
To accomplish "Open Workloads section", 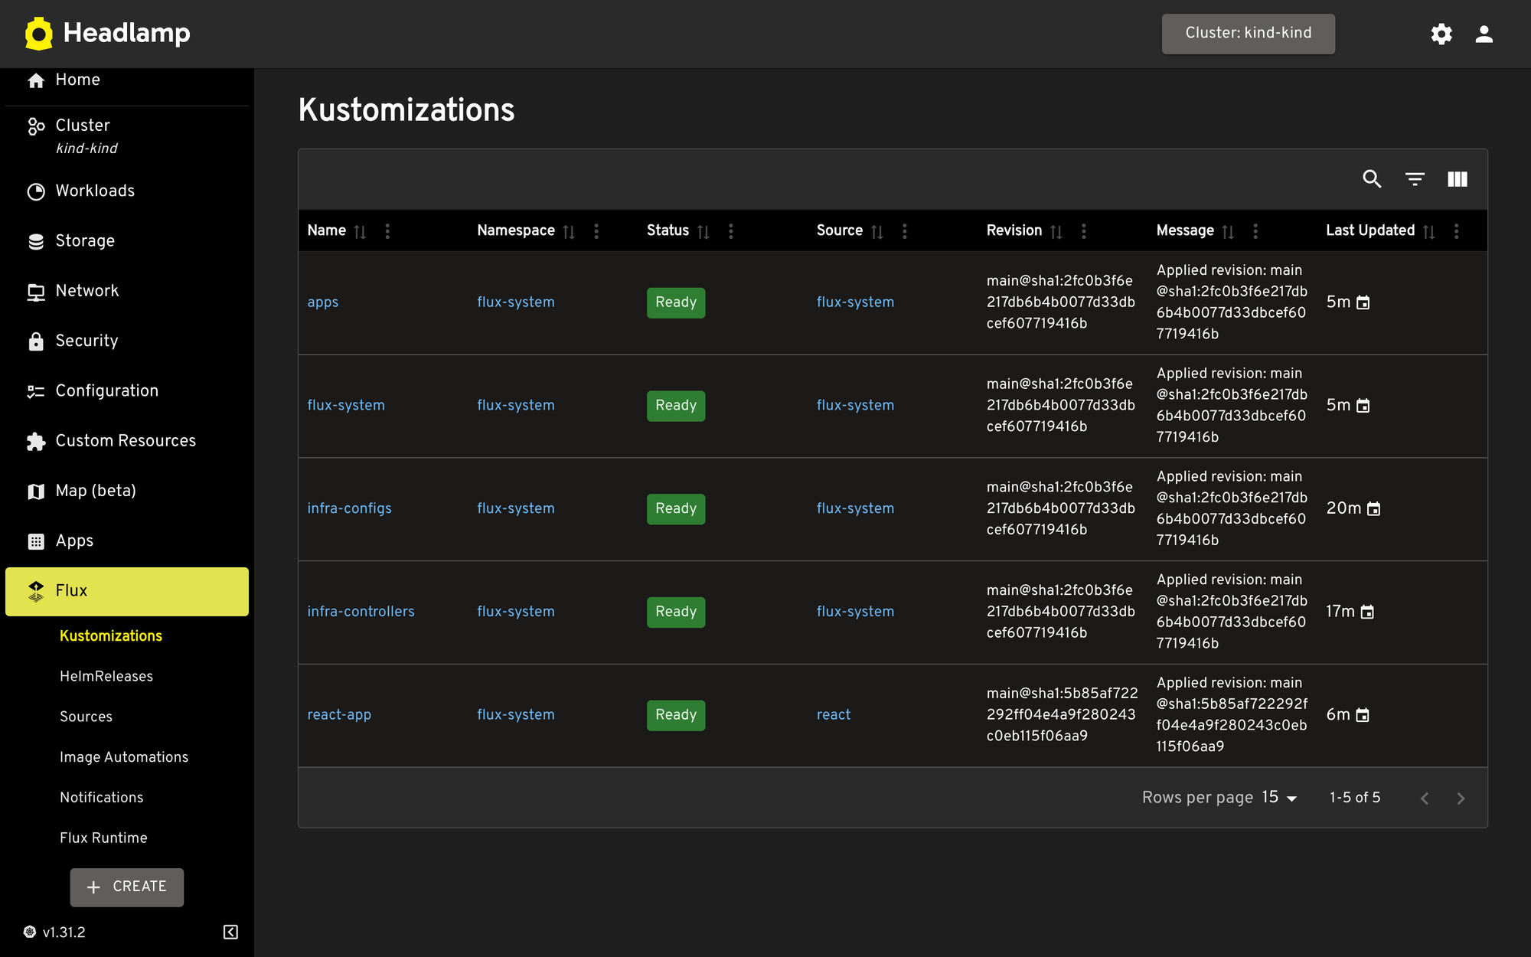I will point(127,191).
